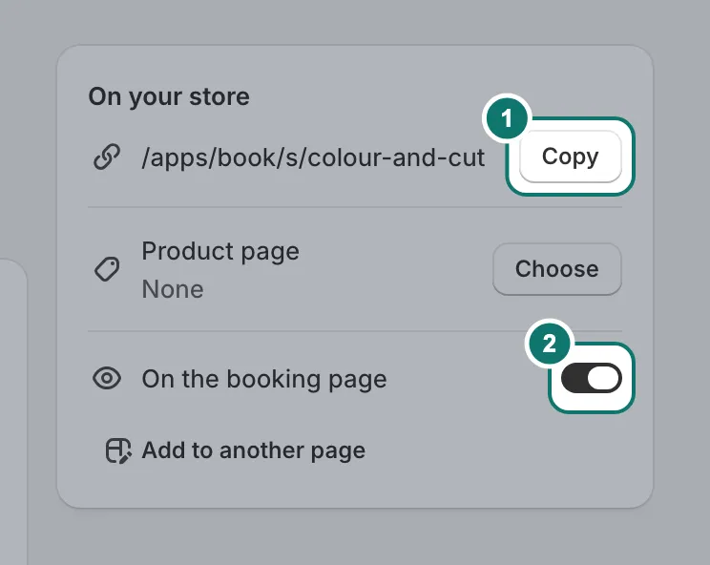The width and height of the screenshot is (710, 565).
Task: Click the On your store heading
Action: [x=169, y=96]
